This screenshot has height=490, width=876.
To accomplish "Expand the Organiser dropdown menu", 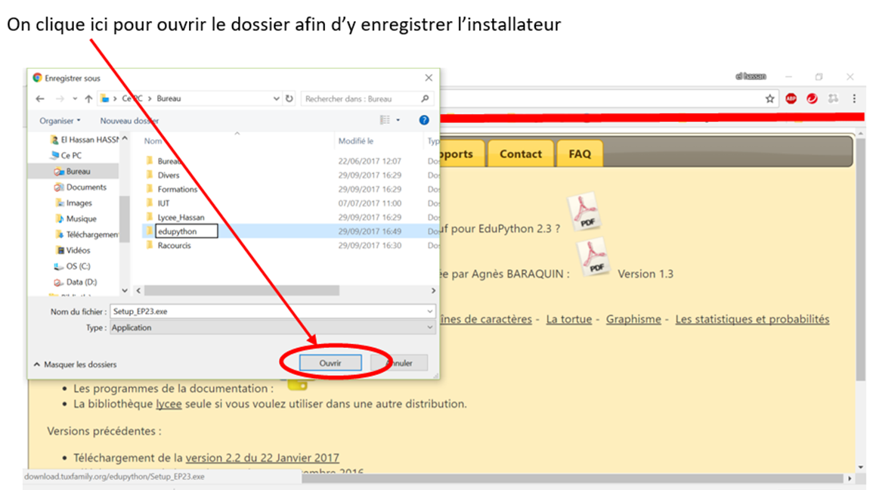I will 60,120.
